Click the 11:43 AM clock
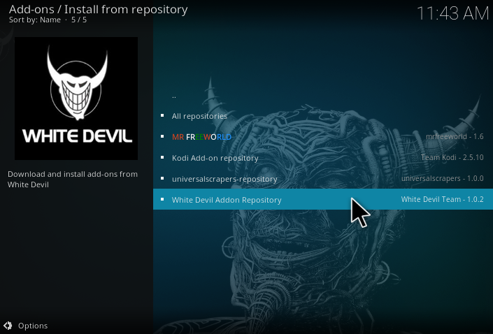The width and height of the screenshot is (493, 334). [452, 13]
